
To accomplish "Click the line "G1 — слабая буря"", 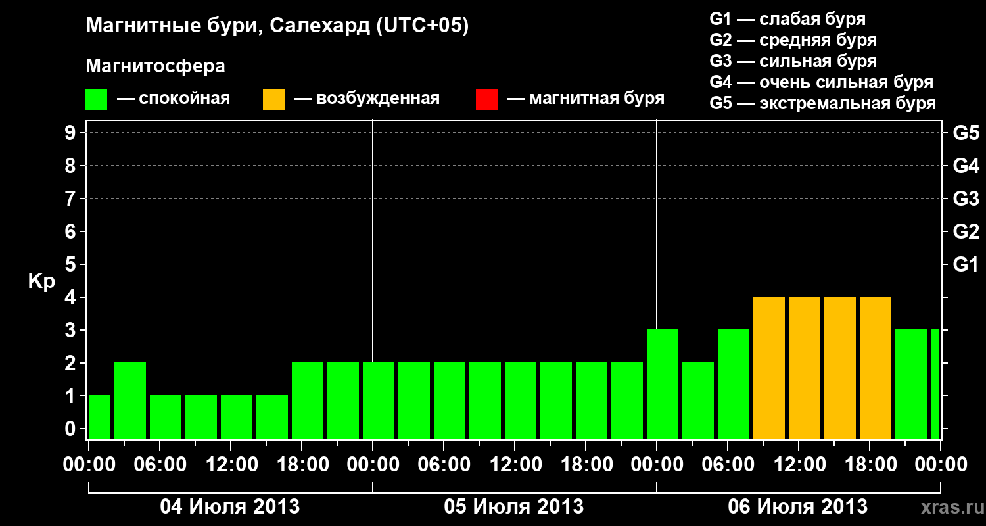I will pyautogui.click(x=787, y=19).
